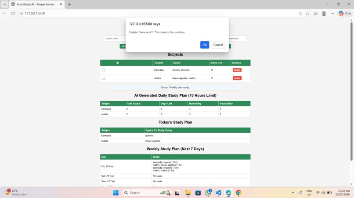Click the page vertical scrollbar
The image size is (354, 198).
(351, 91)
